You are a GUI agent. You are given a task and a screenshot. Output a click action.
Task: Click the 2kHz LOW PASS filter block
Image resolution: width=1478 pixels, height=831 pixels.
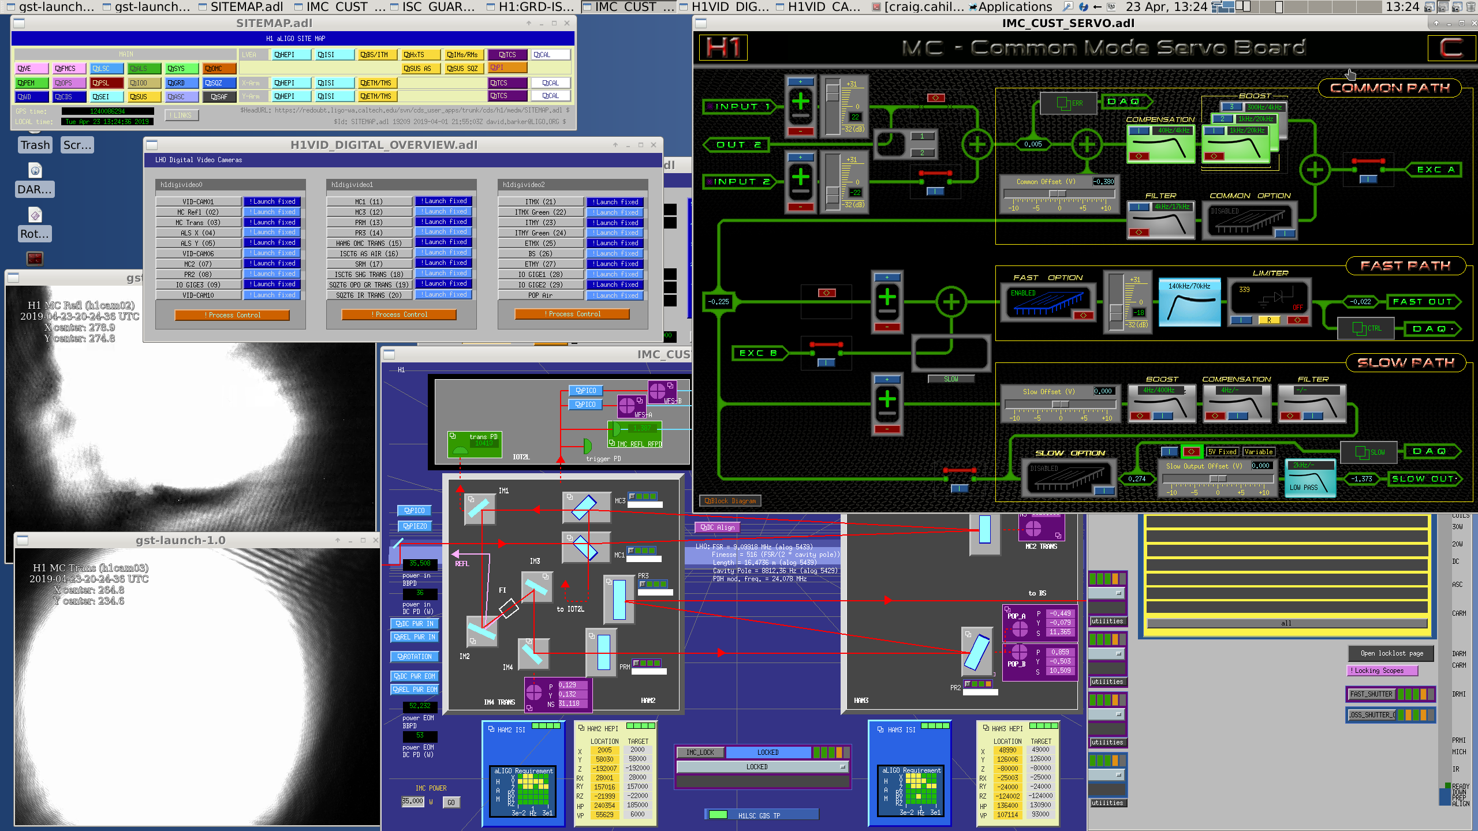point(1311,477)
